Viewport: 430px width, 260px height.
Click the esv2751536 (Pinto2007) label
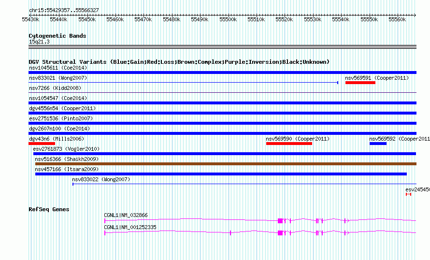(x=61, y=118)
